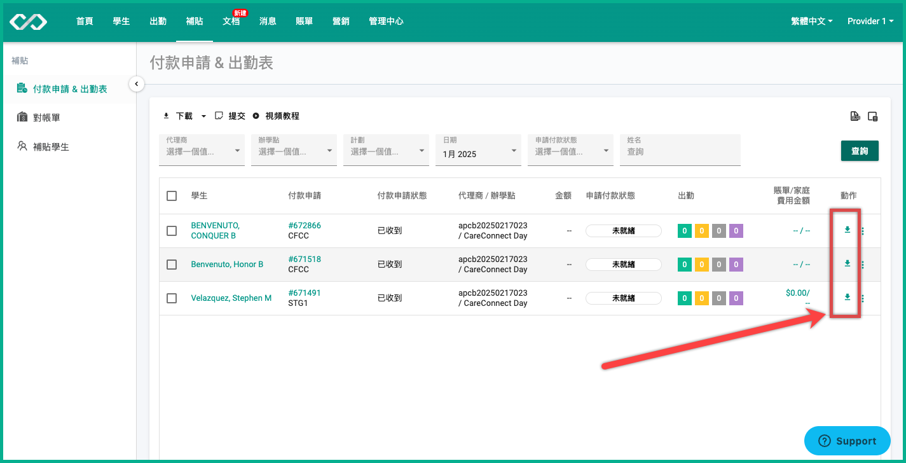Click the 補貼學生 sidebar icon
This screenshot has width=906, height=463.
pos(22,146)
